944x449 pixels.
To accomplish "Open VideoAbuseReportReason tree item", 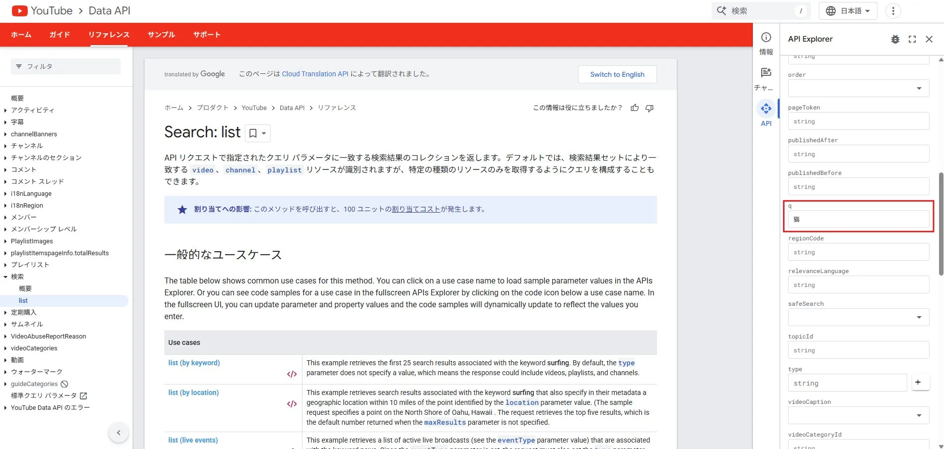I will pos(48,336).
